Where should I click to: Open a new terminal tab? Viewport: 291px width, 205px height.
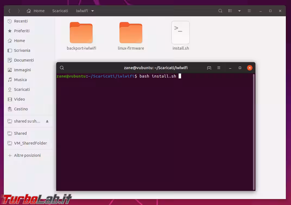tap(209, 68)
